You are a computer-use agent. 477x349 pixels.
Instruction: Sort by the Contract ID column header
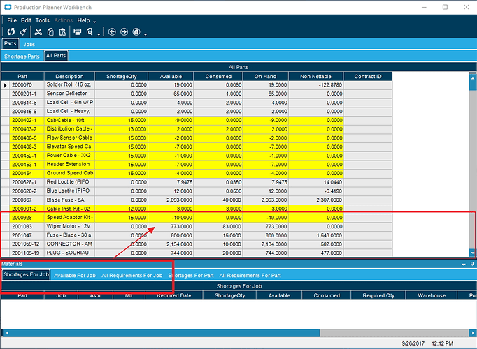coord(368,77)
